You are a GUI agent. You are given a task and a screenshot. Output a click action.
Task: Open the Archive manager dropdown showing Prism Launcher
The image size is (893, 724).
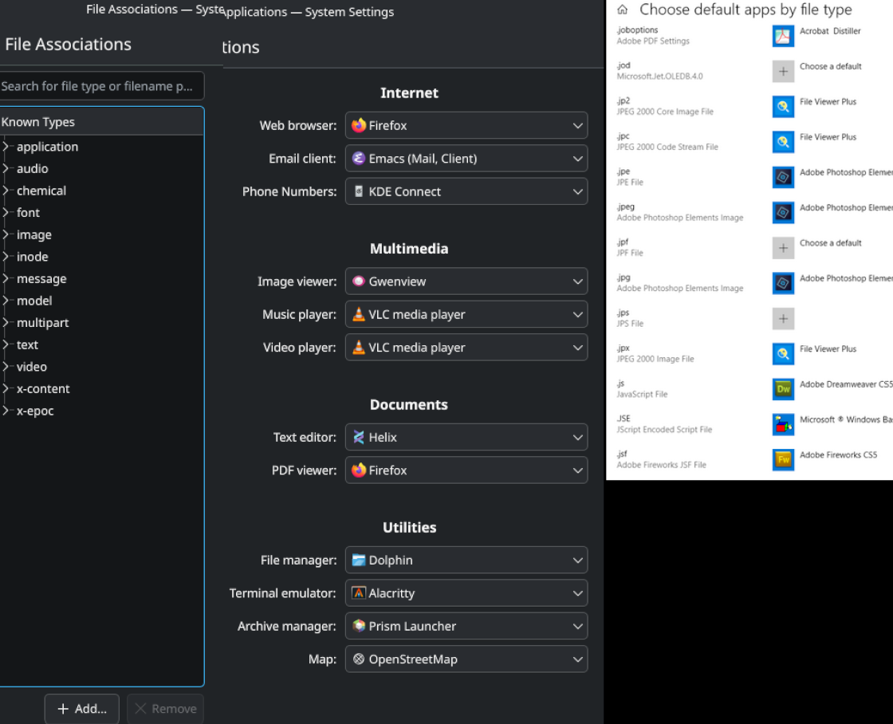(x=466, y=627)
